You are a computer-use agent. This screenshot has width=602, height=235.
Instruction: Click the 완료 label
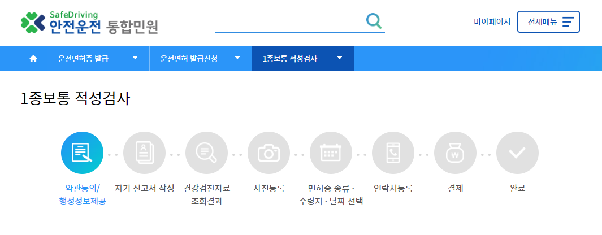tap(518, 188)
